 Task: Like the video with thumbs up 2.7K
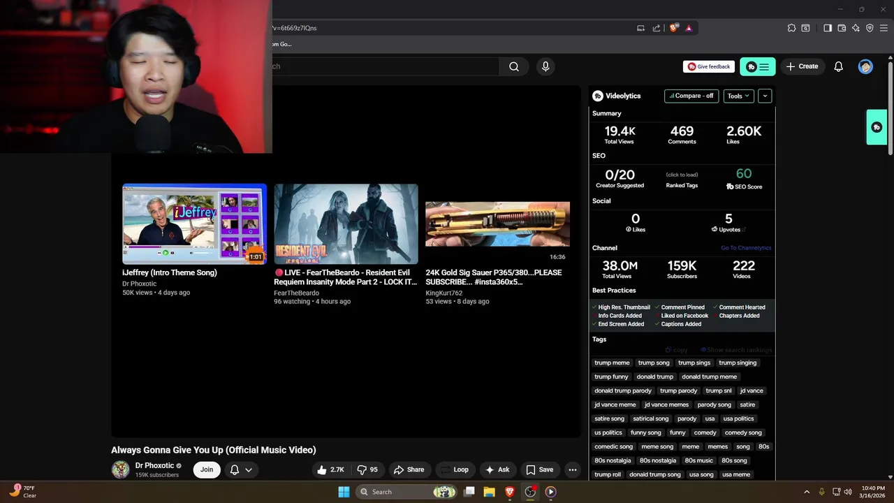pos(330,469)
